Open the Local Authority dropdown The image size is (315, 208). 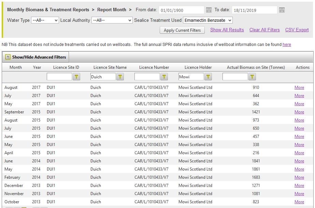click(x=112, y=20)
